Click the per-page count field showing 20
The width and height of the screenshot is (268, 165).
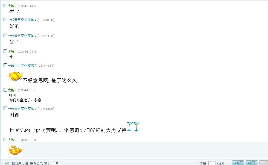(56, 163)
